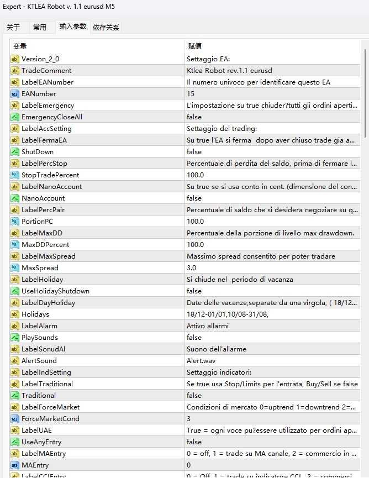The height and width of the screenshot is (478, 369).
Task: Edit the EANumber value 15
Action: pyautogui.click(x=272, y=93)
